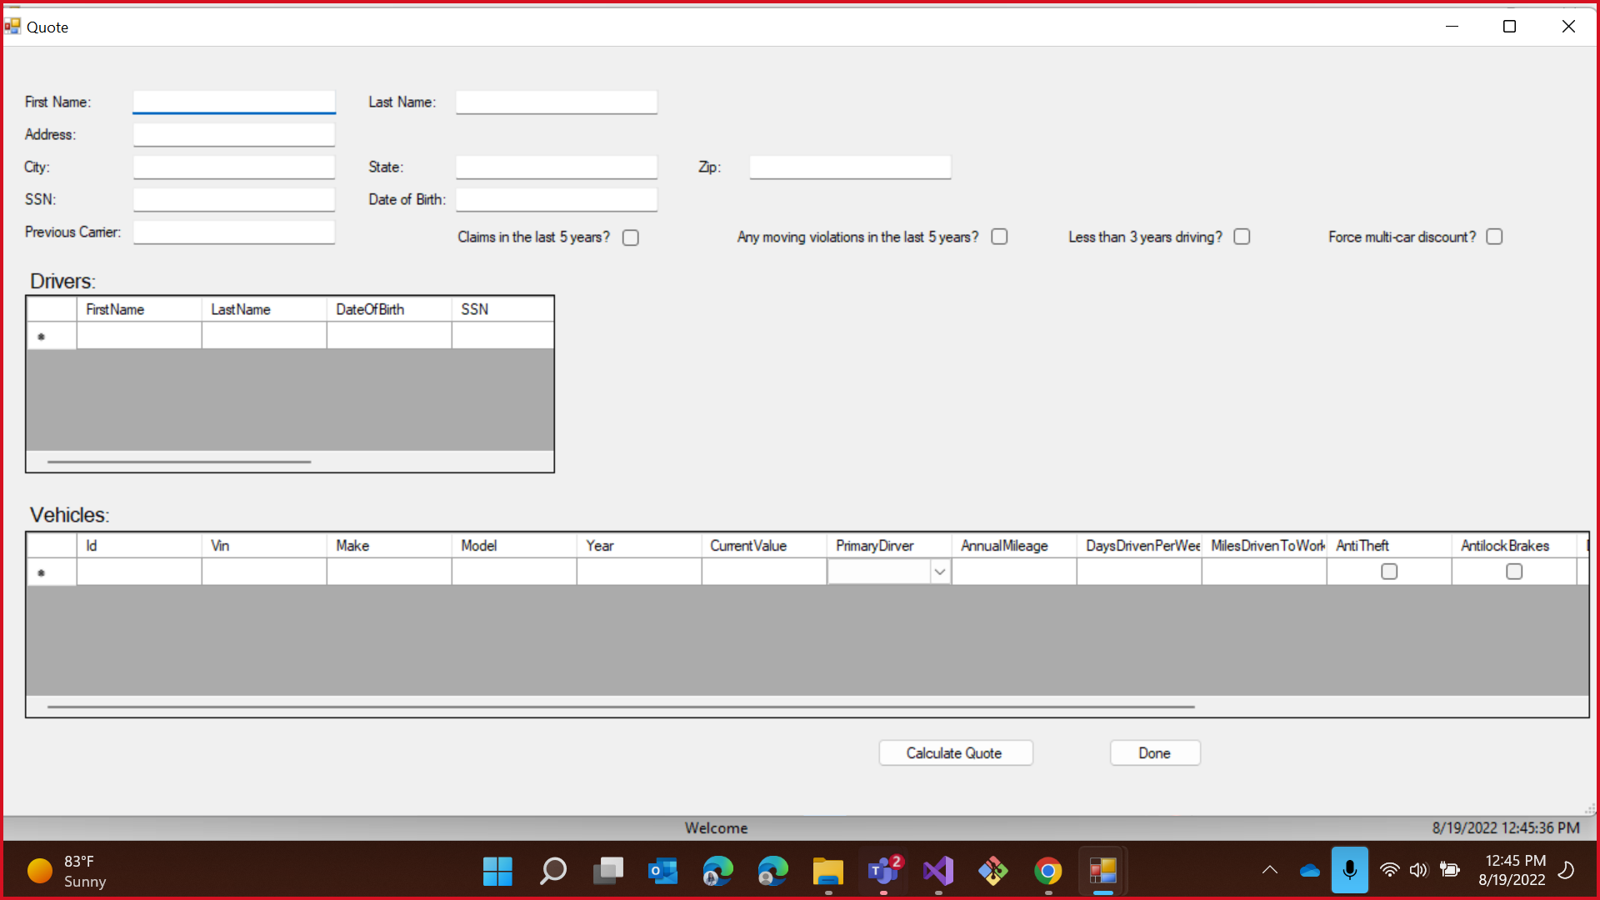Click the Zip input box

[850, 167]
